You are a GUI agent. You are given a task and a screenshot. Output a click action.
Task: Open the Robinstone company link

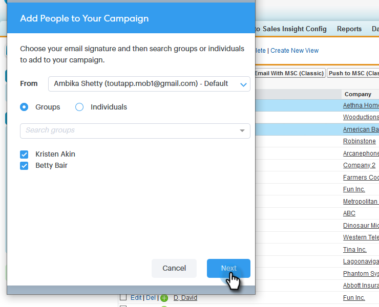point(360,141)
